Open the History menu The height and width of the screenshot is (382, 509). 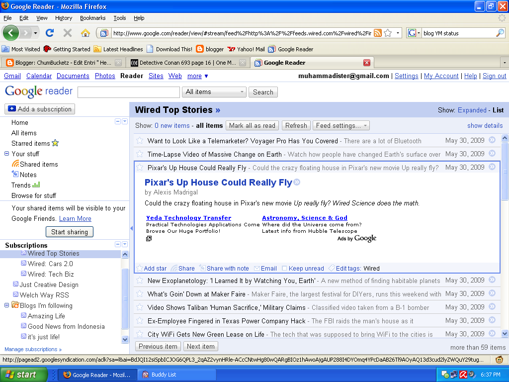point(64,18)
